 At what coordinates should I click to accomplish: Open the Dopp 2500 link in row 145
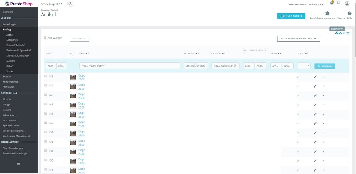tap(82, 77)
